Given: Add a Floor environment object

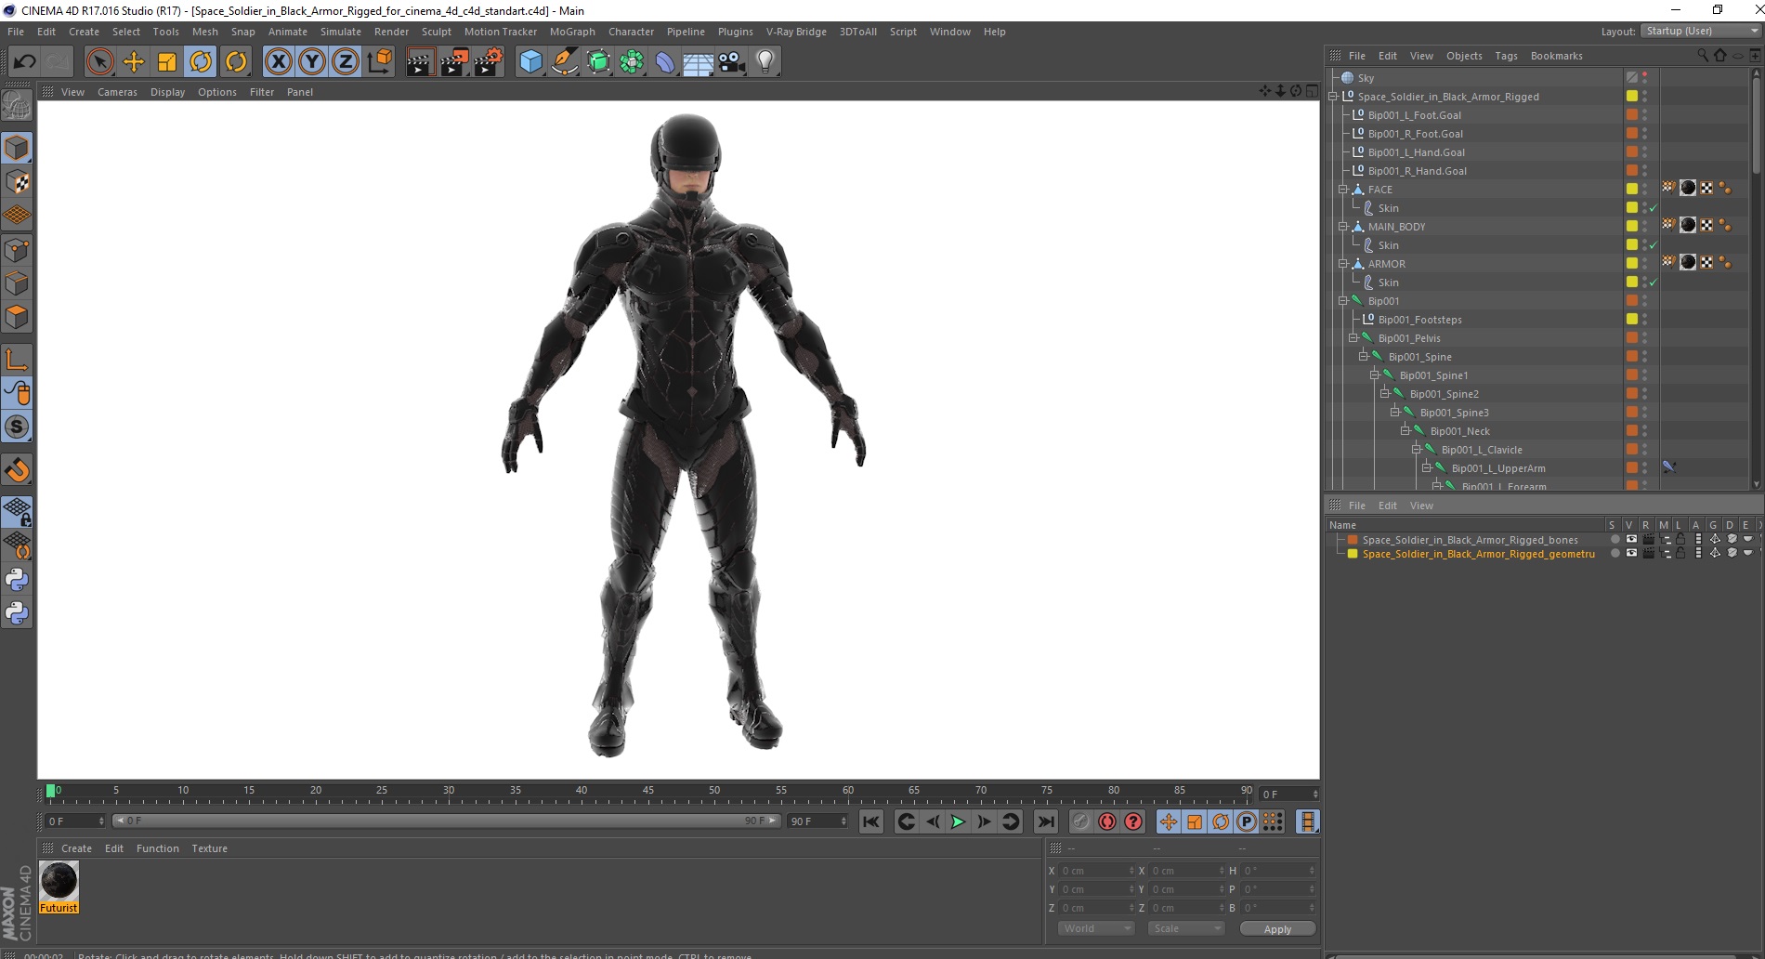Looking at the screenshot, I should click(698, 62).
